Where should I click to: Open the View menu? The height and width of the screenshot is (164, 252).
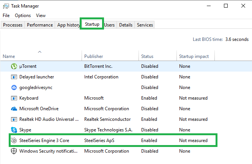(x=41, y=16)
